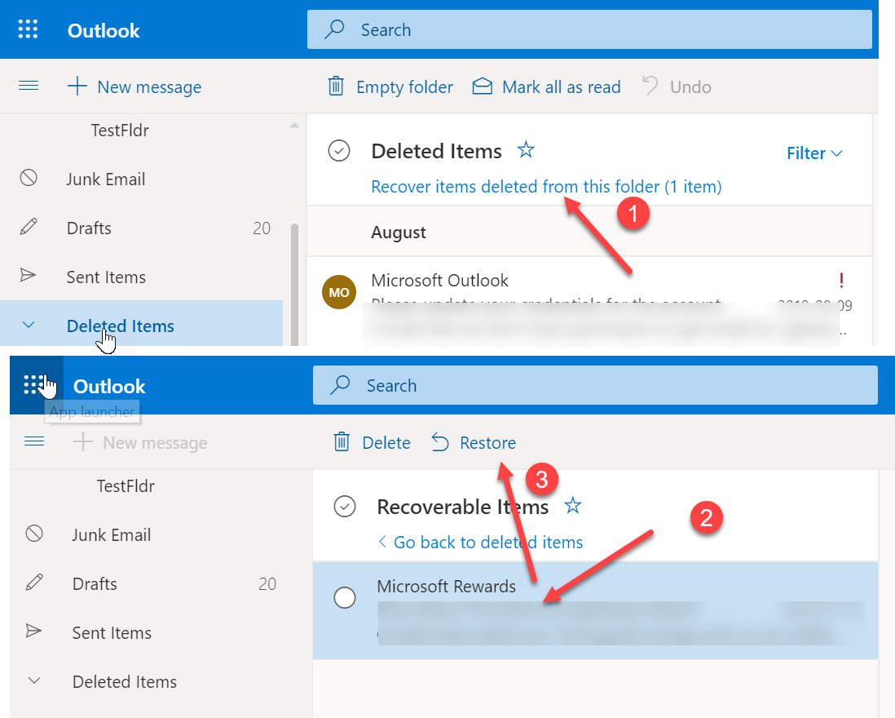The image size is (895, 718).
Task: Click Sent Items arrow icon in top window
Action: point(28,275)
